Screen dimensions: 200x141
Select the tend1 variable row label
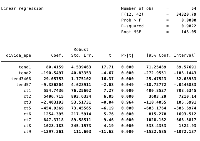24,67
